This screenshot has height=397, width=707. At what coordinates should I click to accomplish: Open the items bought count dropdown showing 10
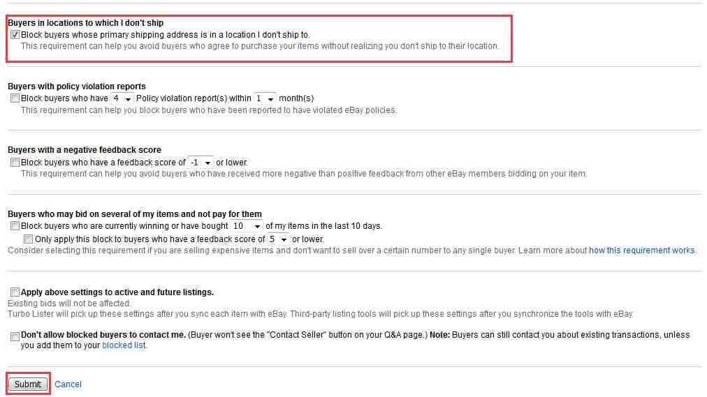[247, 226]
